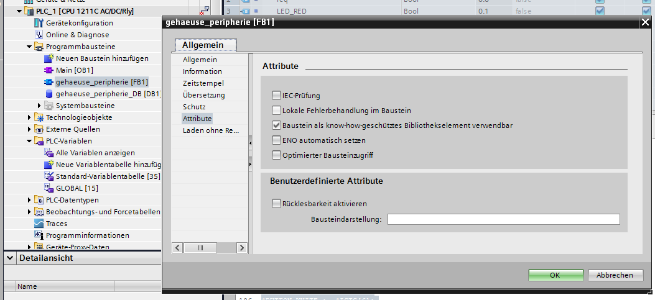Click the navigation list horizontal scrollbar
The width and height of the screenshot is (655, 300).
200,248
